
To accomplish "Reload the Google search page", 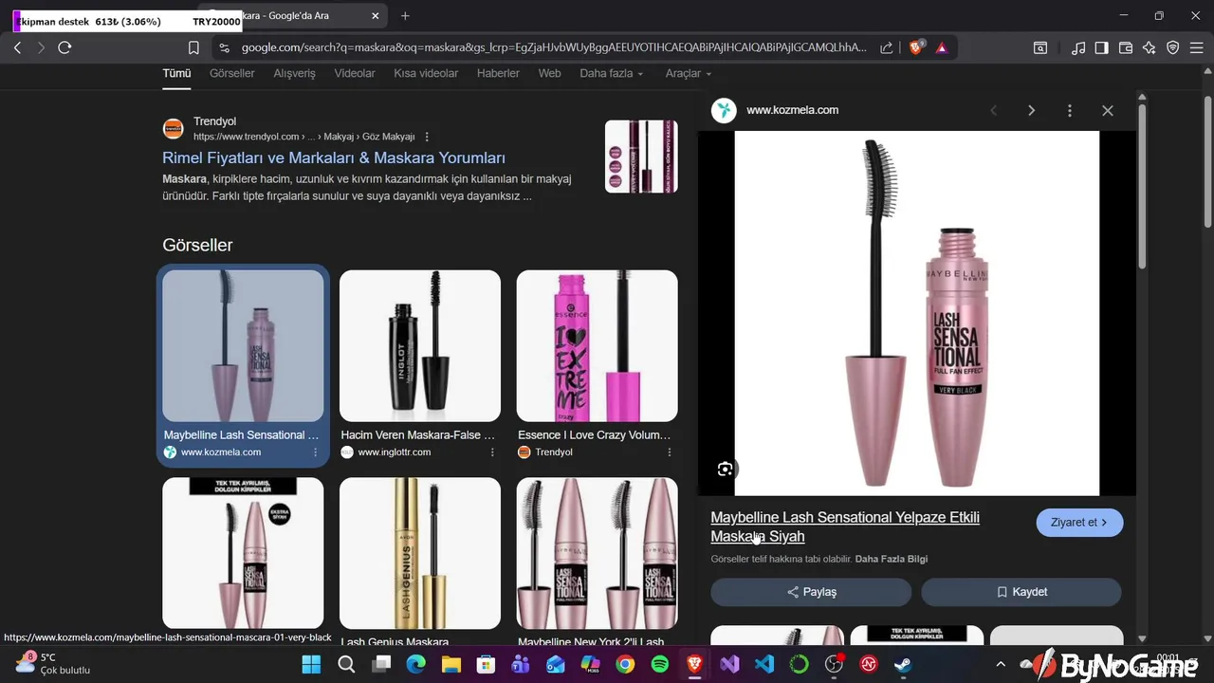I will point(64,47).
